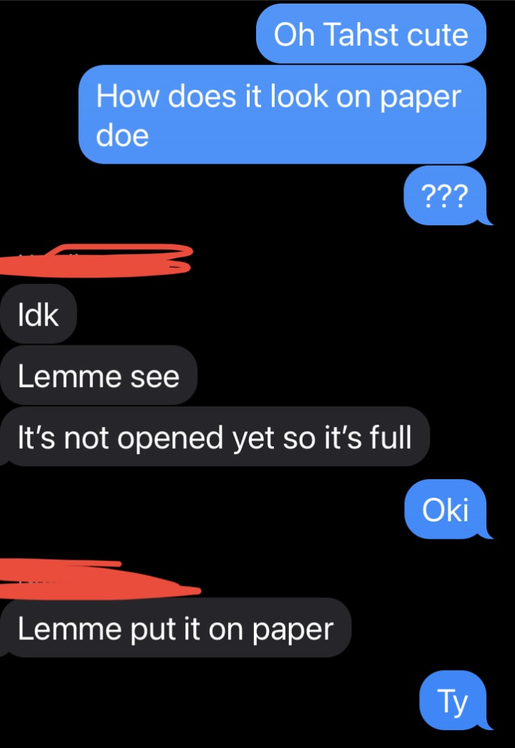Screen dimensions: 515x748
Task: Tap the 'Oki' sent message bubble
Action: [x=447, y=509]
